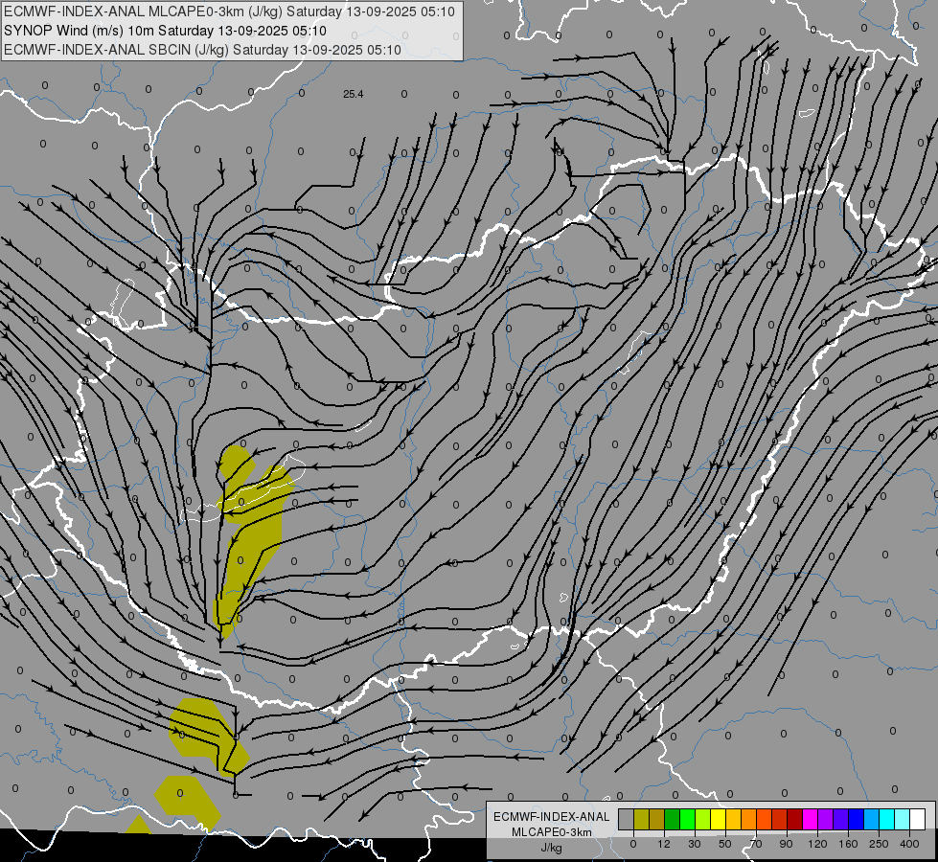The width and height of the screenshot is (938, 862).
Task: Pick the pure blue legend swatch
Action: coord(856,819)
